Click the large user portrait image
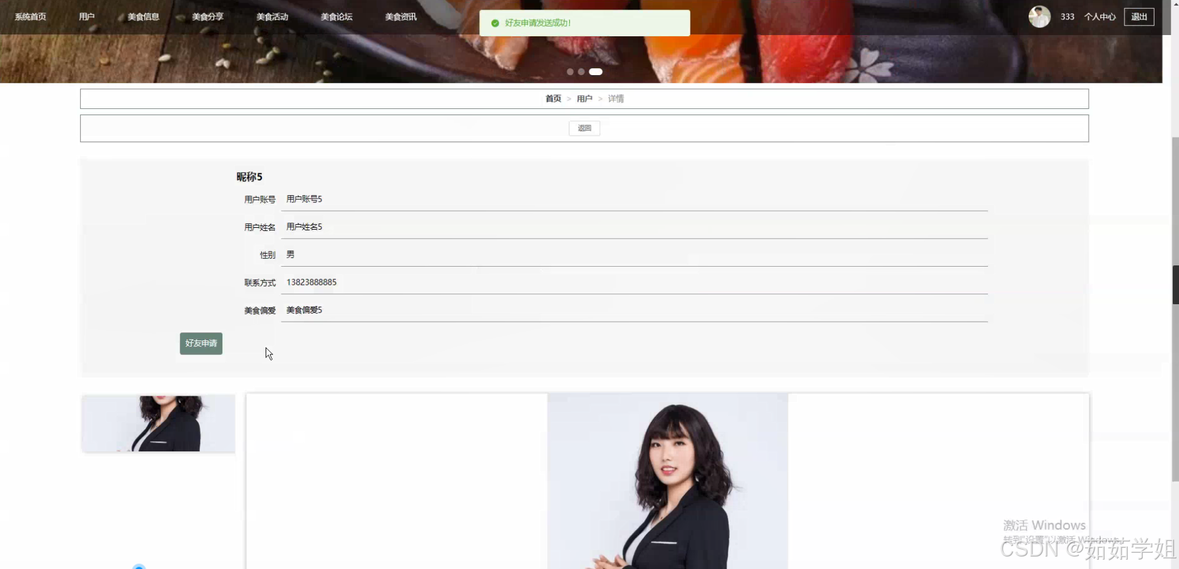The height and width of the screenshot is (569, 1179). coord(668,481)
